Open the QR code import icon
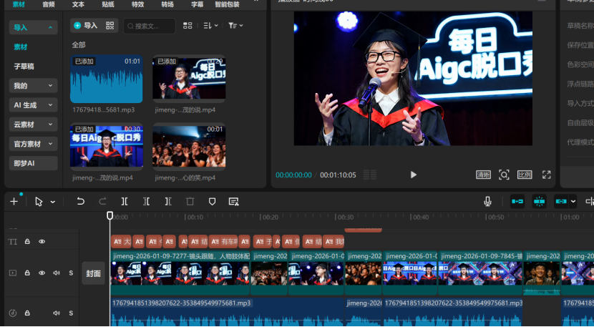594x327 pixels. (x=110, y=25)
